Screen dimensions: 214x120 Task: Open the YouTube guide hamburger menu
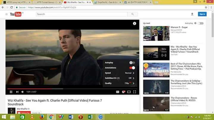[7, 14]
